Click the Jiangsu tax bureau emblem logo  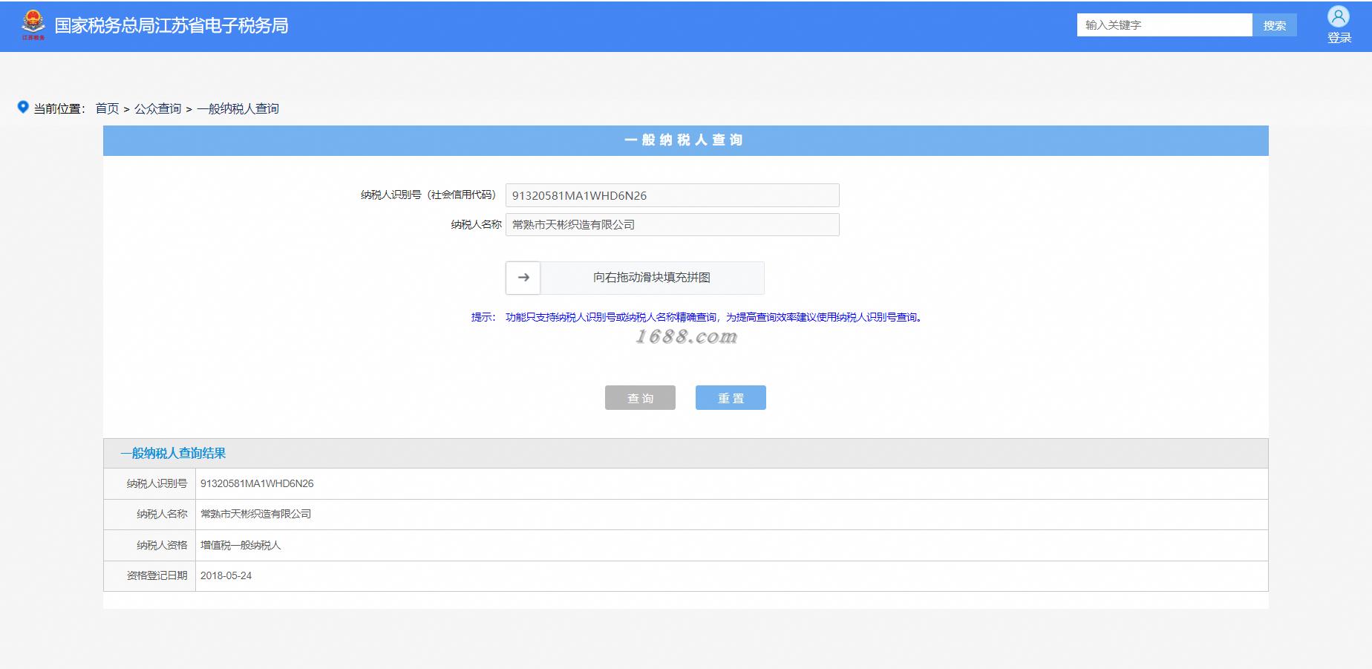[33, 25]
